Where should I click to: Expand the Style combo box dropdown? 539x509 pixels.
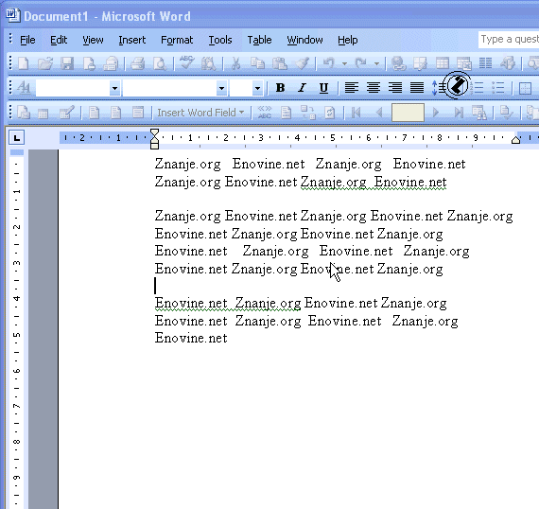[114, 88]
